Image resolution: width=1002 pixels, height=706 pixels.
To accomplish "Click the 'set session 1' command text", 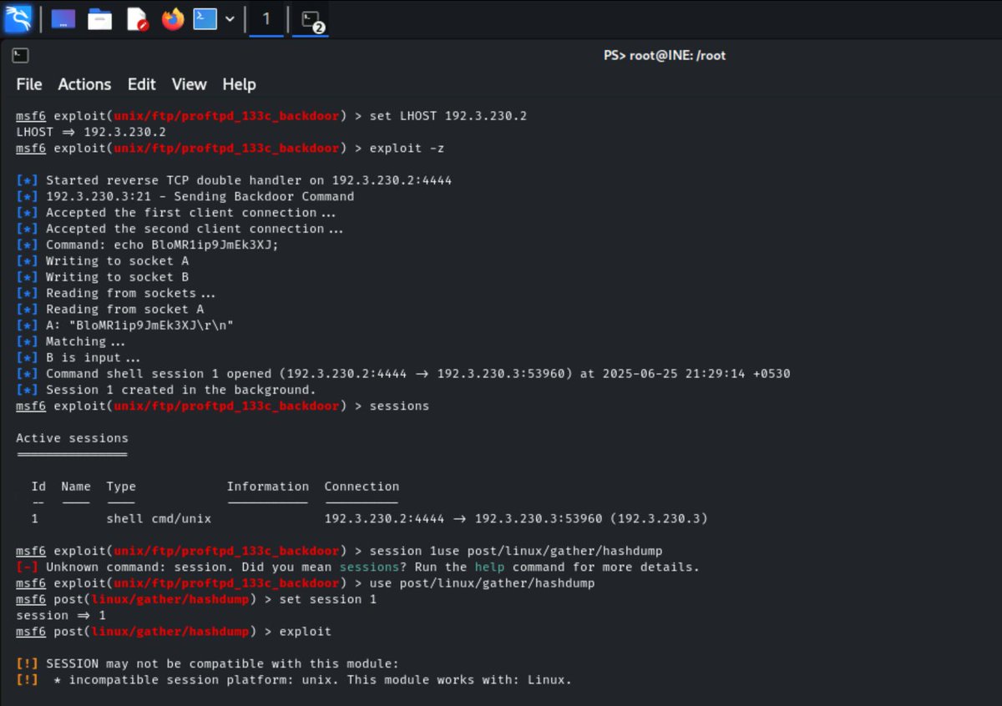I will coord(328,599).
